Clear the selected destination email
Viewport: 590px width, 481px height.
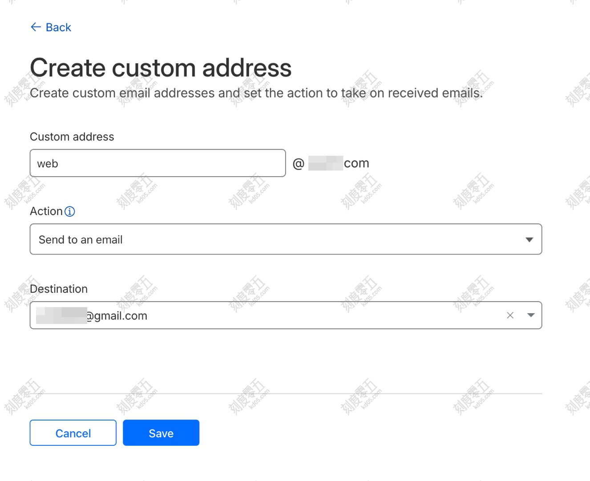coord(510,315)
